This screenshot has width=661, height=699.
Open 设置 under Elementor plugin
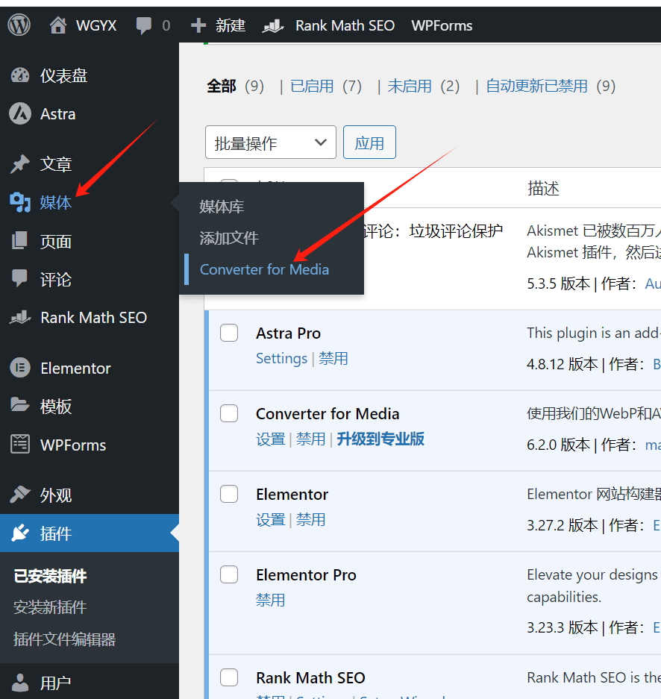[271, 519]
